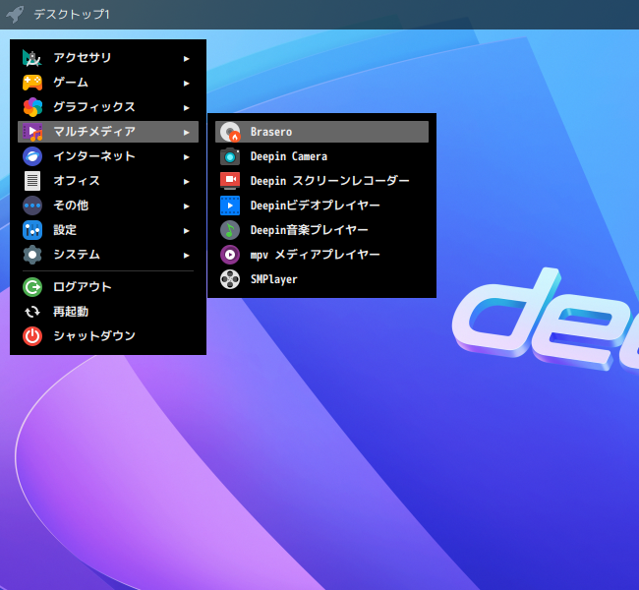
Task: Select シャットダウン text entry
Action: point(94,336)
